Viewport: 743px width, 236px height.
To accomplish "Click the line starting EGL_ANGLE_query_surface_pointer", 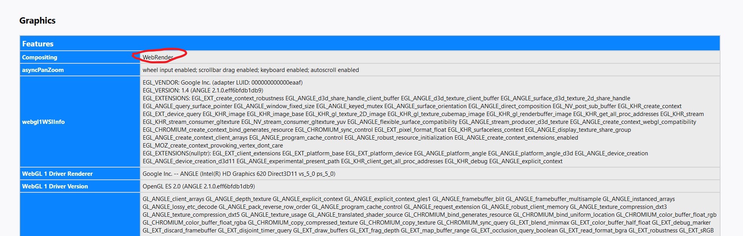I will click(x=412, y=106).
